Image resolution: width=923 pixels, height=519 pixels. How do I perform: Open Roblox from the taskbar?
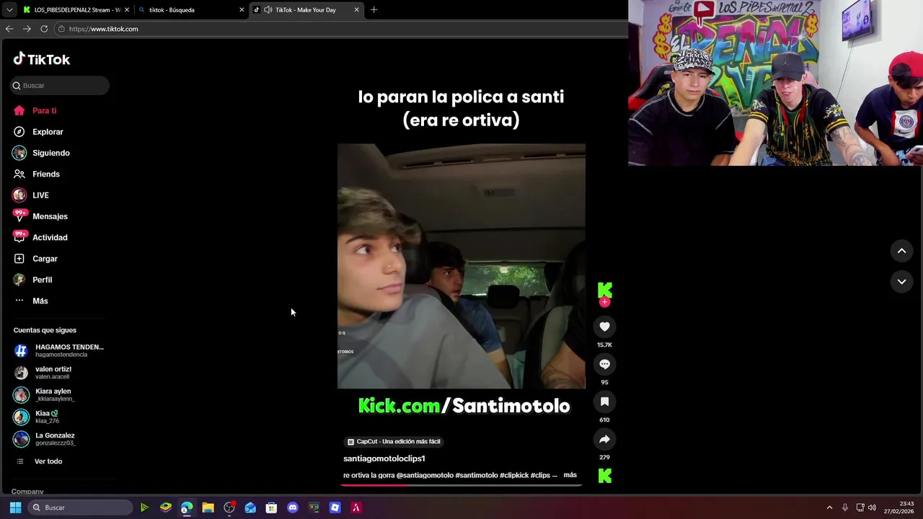click(335, 507)
